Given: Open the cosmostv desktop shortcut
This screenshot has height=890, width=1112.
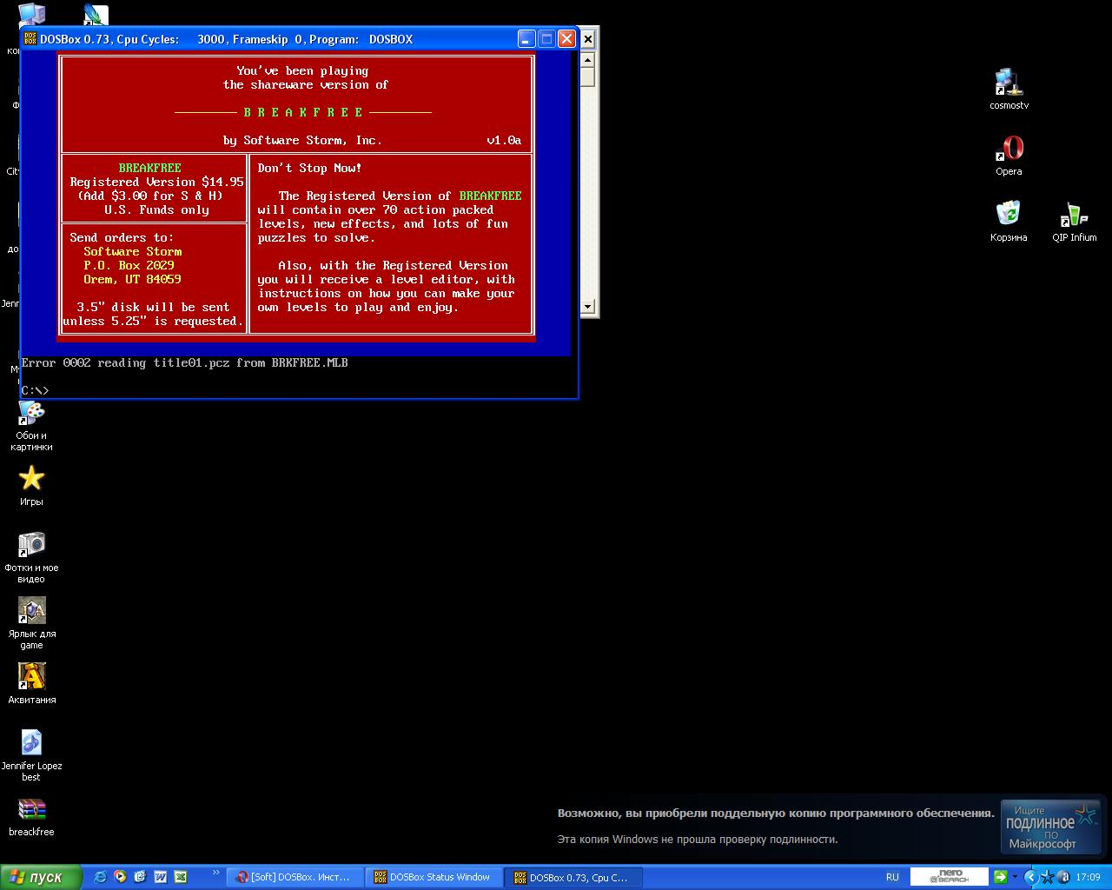Looking at the screenshot, I should pos(1009,88).
